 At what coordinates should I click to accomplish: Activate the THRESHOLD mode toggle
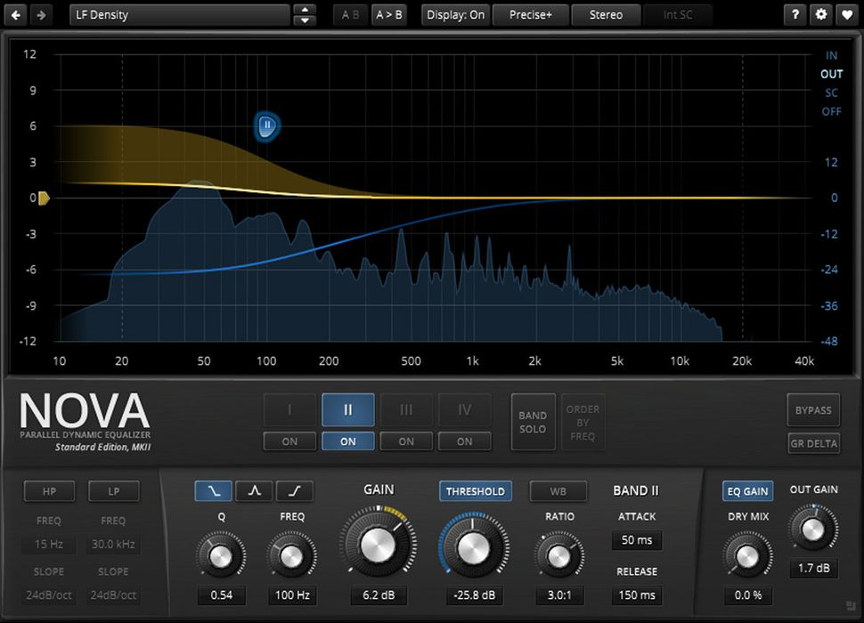click(x=475, y=490)
